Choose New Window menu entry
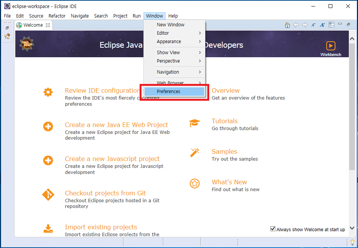 [x=174, y=24]
